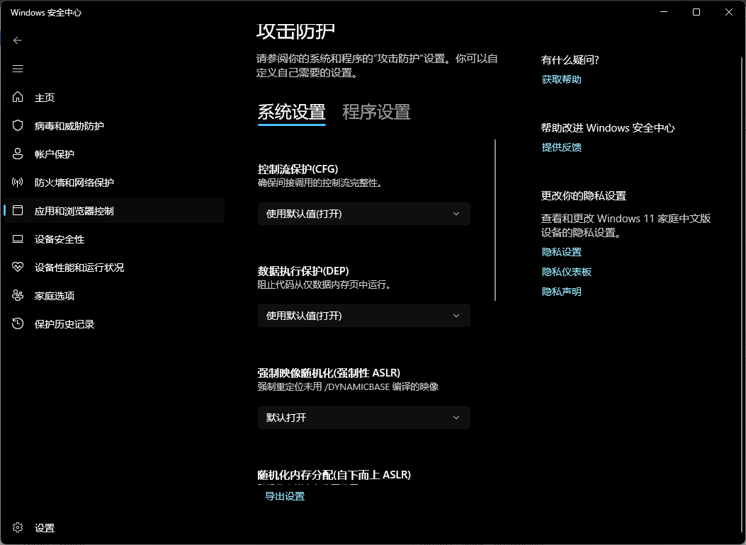
Task: Open 设置 at the sidebar bottom
Action: 114,528
